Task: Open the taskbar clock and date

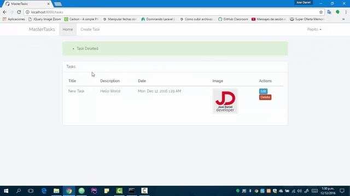Action: point(328,191)
